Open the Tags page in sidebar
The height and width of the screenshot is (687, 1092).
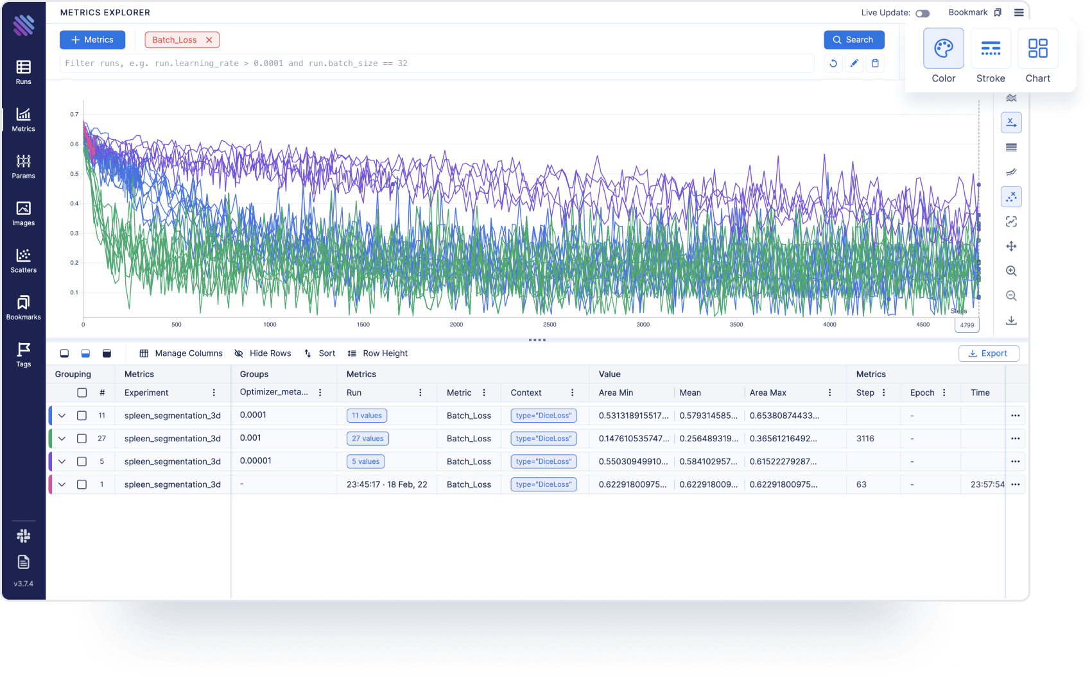click(x=23, y=354)
